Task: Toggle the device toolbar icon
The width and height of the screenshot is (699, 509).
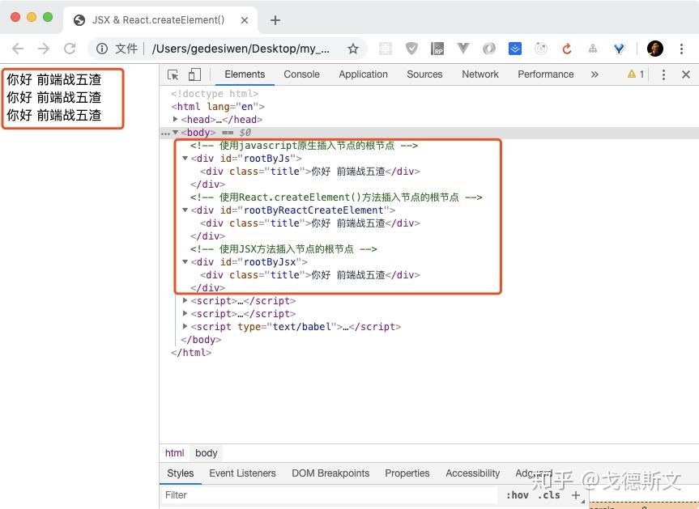Action: point(193,74)
